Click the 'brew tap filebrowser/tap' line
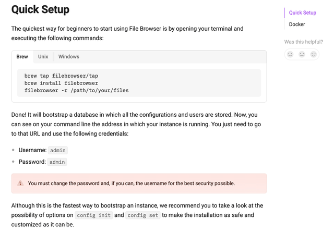Viewport: 334px width, 244px height. click(61, 76)
